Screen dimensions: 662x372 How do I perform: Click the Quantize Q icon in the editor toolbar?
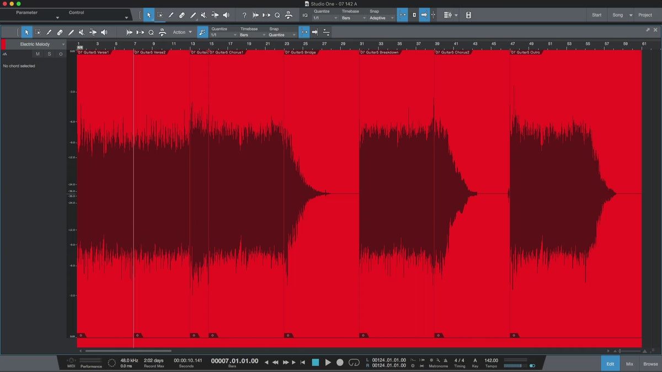(151, 33)
